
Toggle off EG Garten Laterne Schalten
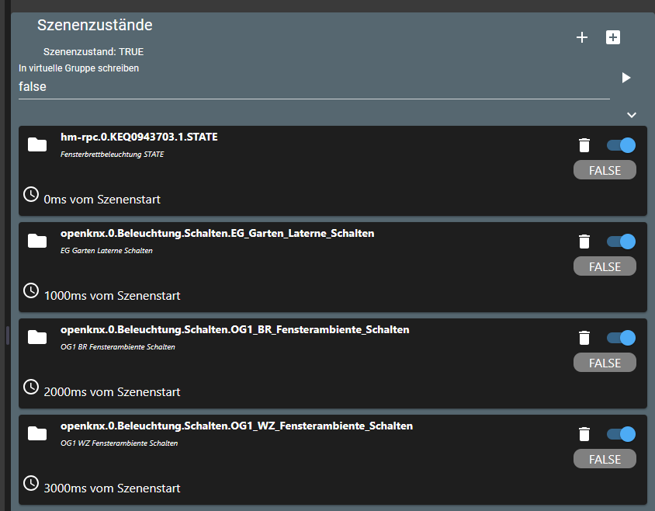(621, 242)
